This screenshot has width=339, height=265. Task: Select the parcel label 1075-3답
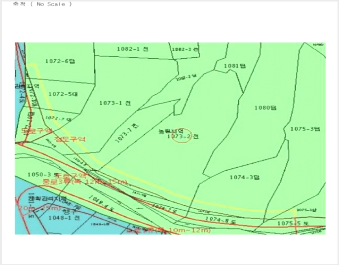click(x=305, y=129)
